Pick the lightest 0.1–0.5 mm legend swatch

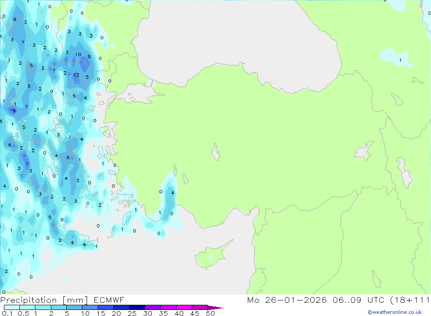(12, 307)
